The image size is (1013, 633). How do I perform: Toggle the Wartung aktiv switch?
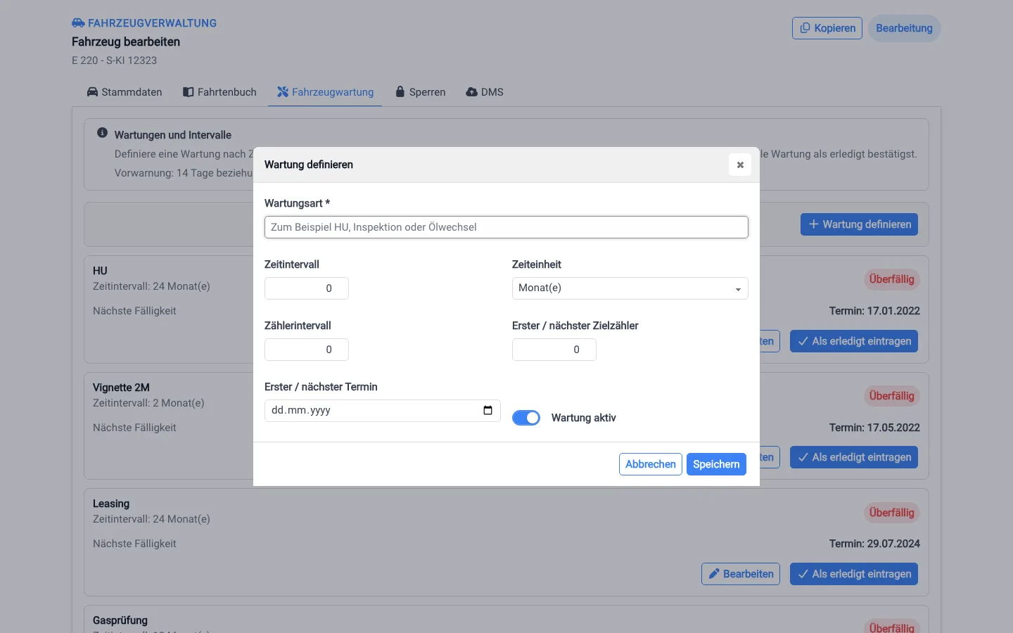526,418
